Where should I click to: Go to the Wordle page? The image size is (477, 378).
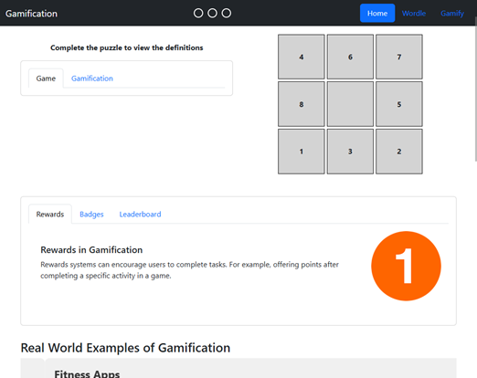414,14
